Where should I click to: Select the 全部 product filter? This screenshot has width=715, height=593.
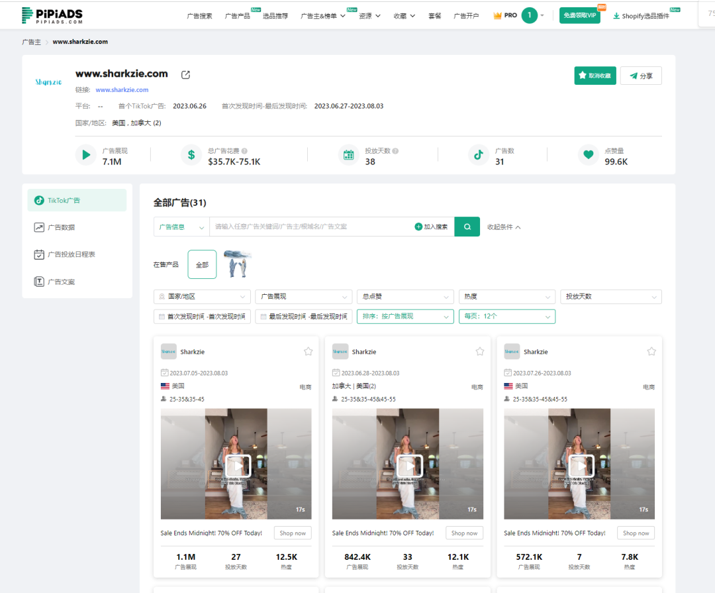pos(202,264)
